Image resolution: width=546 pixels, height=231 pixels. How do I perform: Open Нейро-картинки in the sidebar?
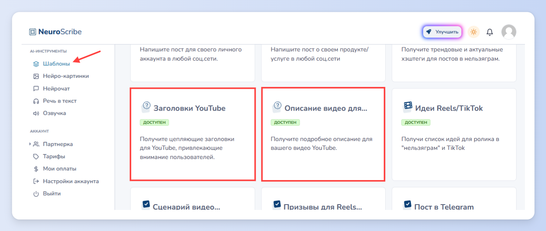66,76
